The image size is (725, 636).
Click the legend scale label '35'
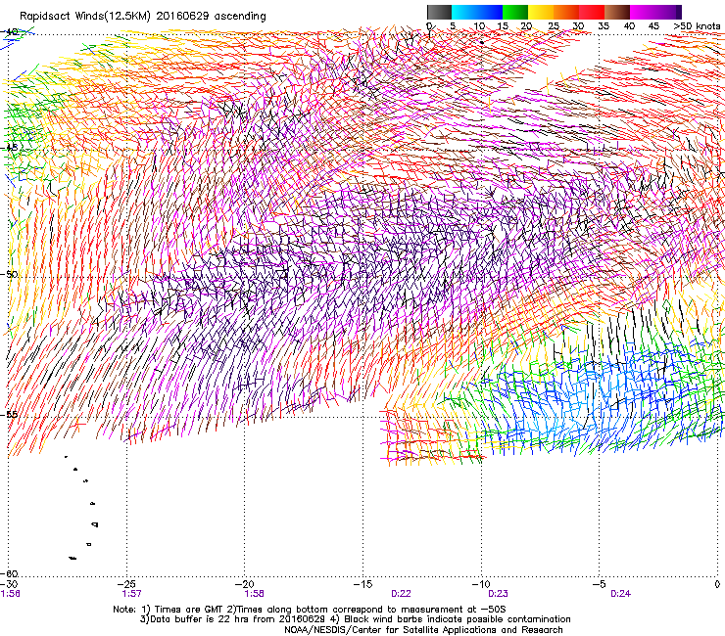coord(604,26)
